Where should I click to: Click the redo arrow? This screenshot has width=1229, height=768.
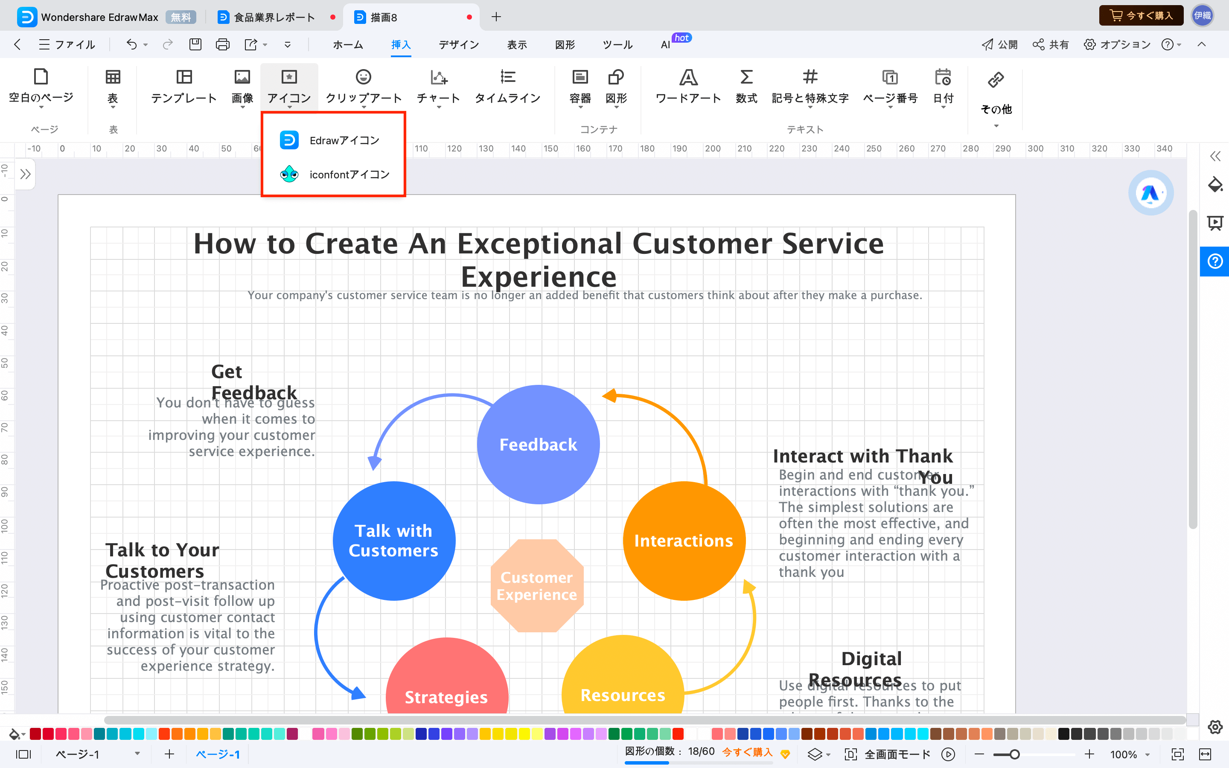pos(168,45)
